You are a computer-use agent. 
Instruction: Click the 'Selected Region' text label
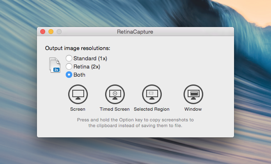tap(152, 109)
